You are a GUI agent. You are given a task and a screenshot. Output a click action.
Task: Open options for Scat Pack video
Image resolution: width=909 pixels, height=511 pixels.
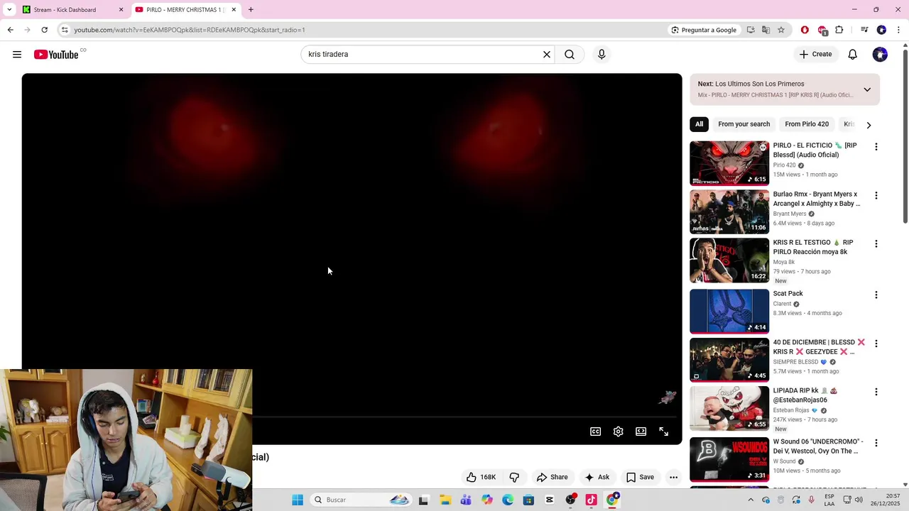click(x=876, y=295)
